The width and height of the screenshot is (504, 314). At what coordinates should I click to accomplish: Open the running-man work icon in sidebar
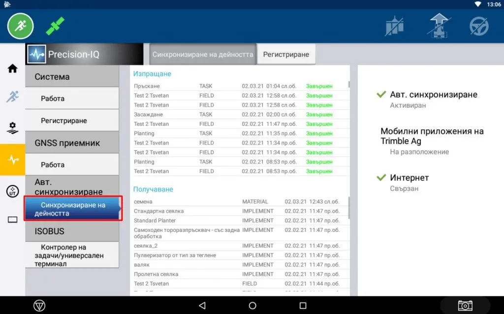pyautogui.click(x=12, y=96)
